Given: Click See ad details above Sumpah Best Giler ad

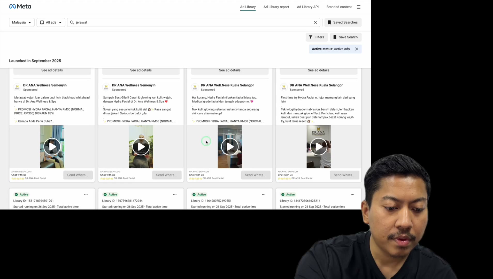Looking at the screenshot, I should click(x=141, y=71).
